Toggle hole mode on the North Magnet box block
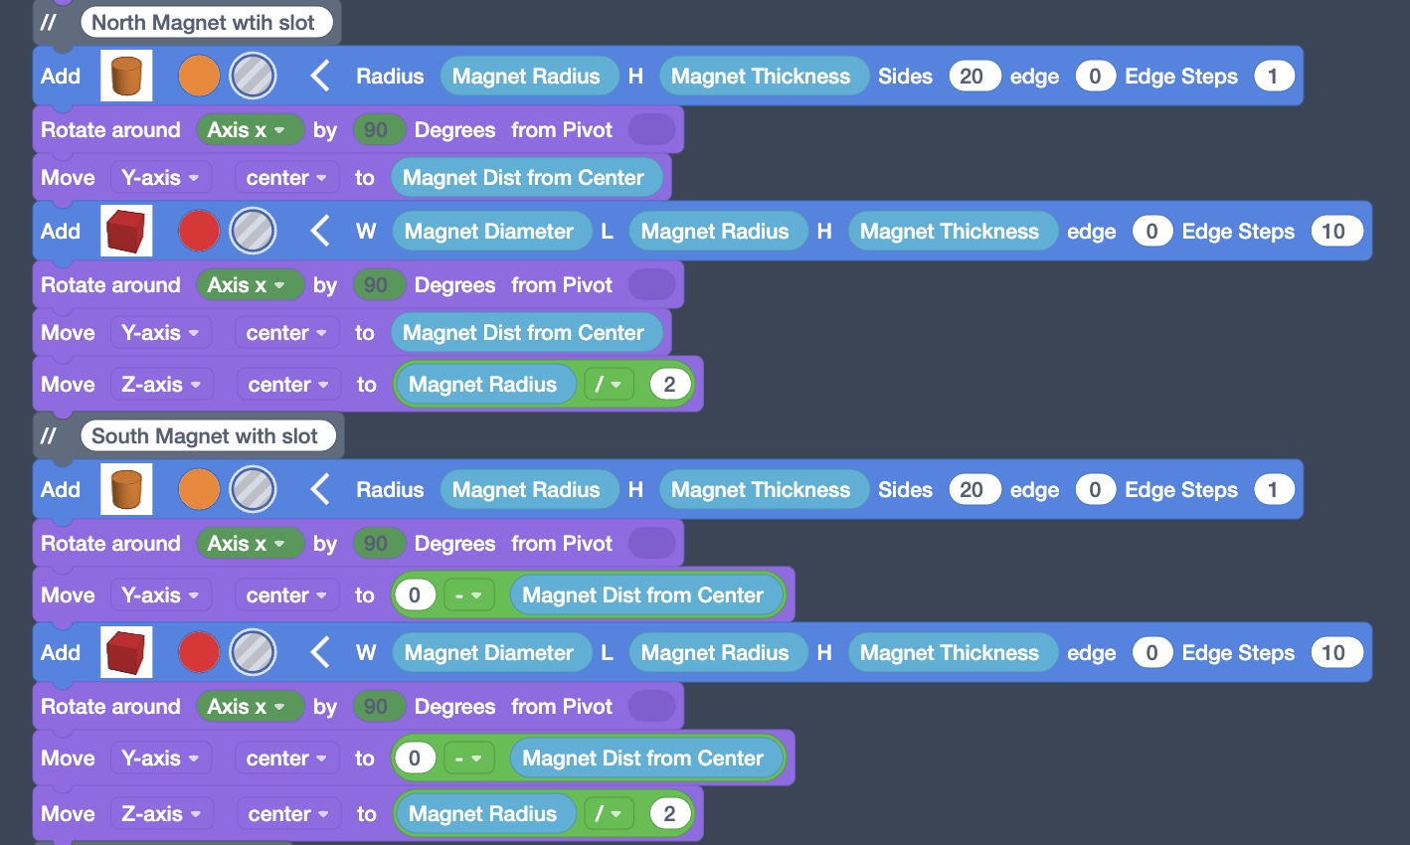 (253, 231)
